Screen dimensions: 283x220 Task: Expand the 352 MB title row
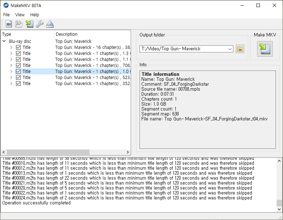(x=11, y=84)
